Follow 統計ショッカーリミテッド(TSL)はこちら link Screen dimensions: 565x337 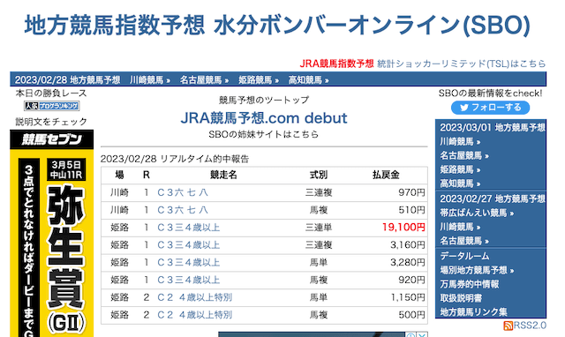point(461,64)
